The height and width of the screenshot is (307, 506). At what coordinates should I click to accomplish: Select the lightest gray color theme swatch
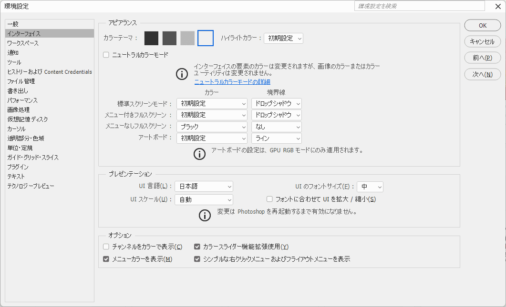pos(186,38)
